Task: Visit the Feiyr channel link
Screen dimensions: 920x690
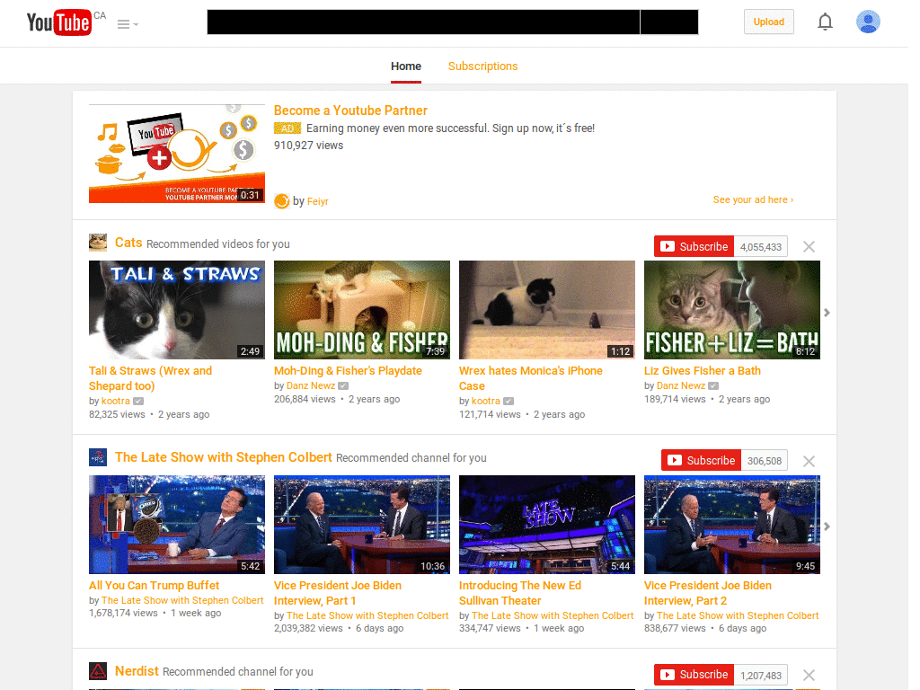Action: [317, 201]
